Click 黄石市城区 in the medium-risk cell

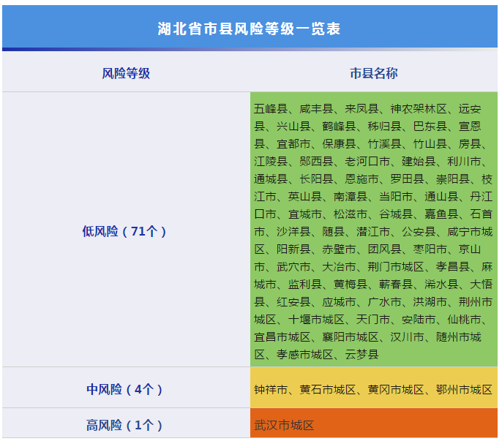(x=328, y=390)
